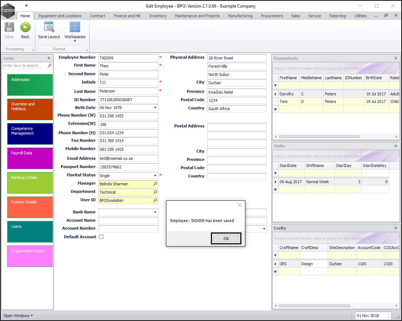Click the Links search text box
The width and height of the screenshot is (402, 321).
point(25,65)
